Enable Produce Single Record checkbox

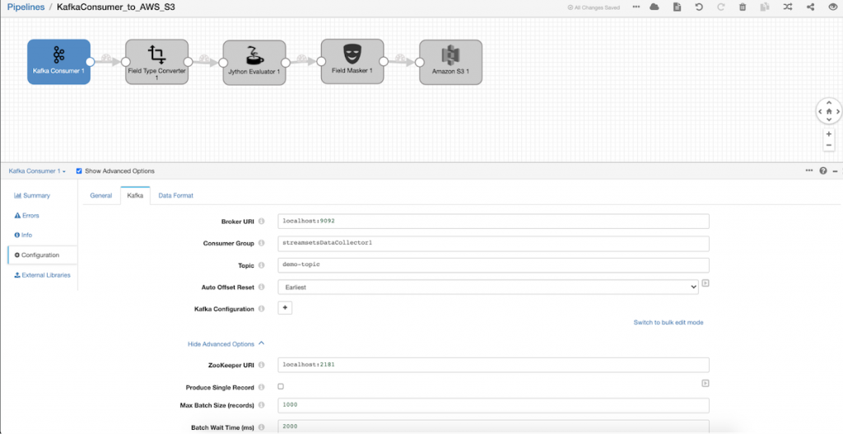tap(281, 387)
